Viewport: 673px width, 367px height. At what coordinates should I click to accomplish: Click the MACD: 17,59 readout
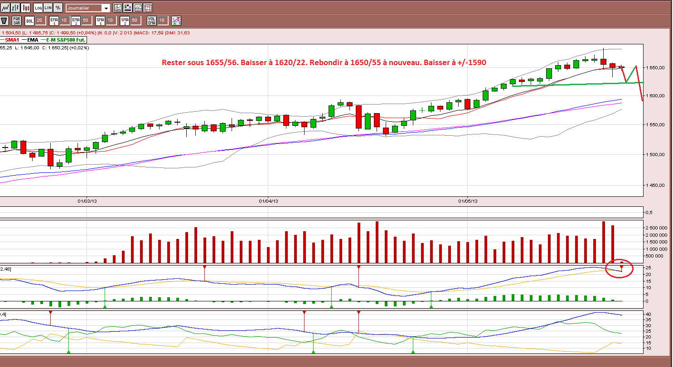[149, 33]
